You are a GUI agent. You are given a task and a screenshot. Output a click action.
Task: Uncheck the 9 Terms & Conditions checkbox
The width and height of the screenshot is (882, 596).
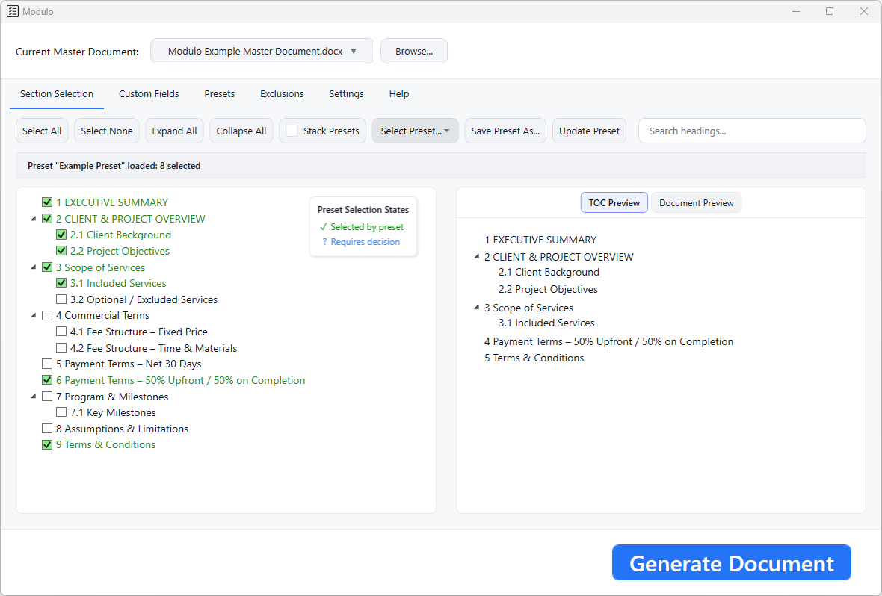pyautogui.click(x=47, y=444)
